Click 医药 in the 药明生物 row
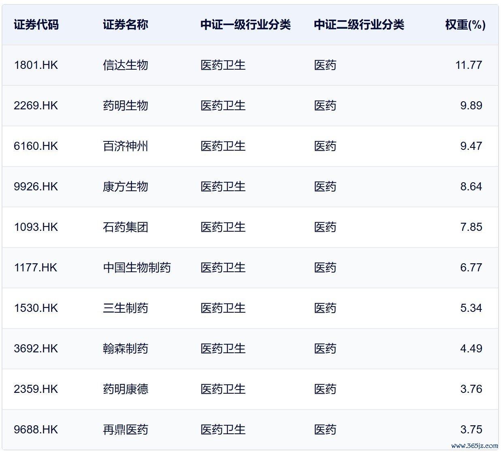 click(x=325, y=106)
